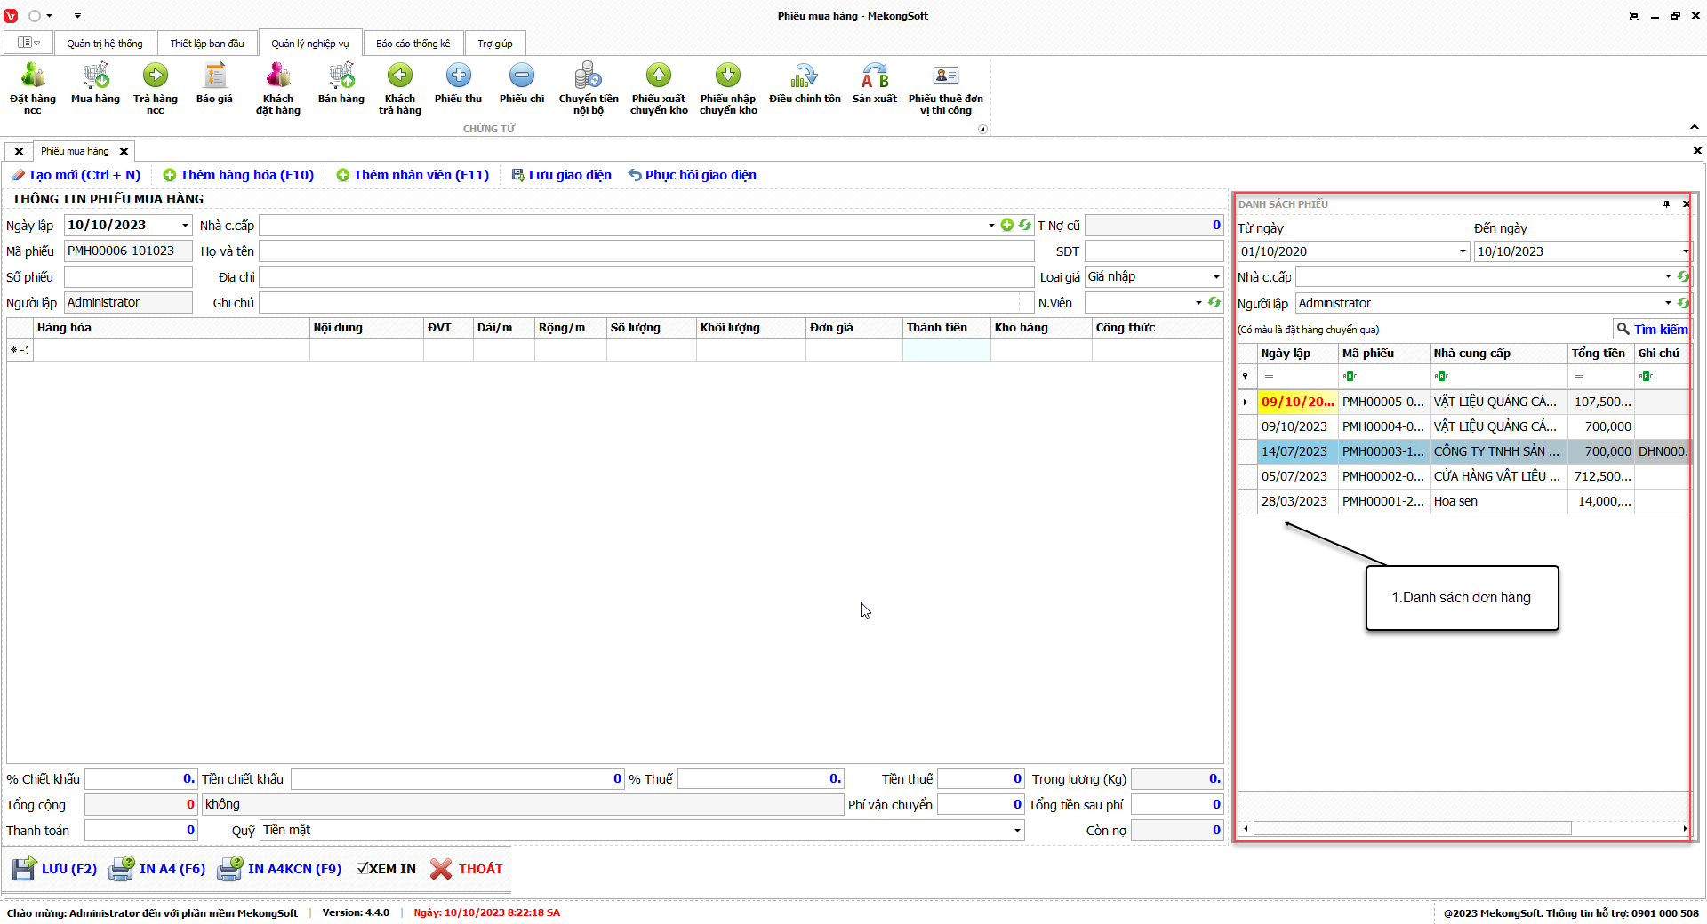Expand the Quỹ Tiền mặt dropdown
Viewport: 1707px width, 924px height.
1017,831
